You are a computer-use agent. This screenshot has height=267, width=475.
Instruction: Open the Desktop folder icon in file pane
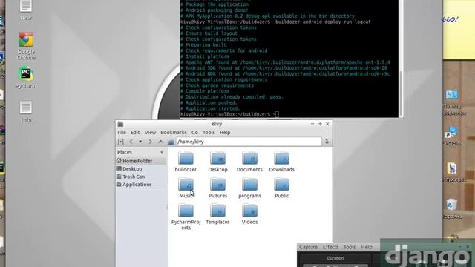217,162
